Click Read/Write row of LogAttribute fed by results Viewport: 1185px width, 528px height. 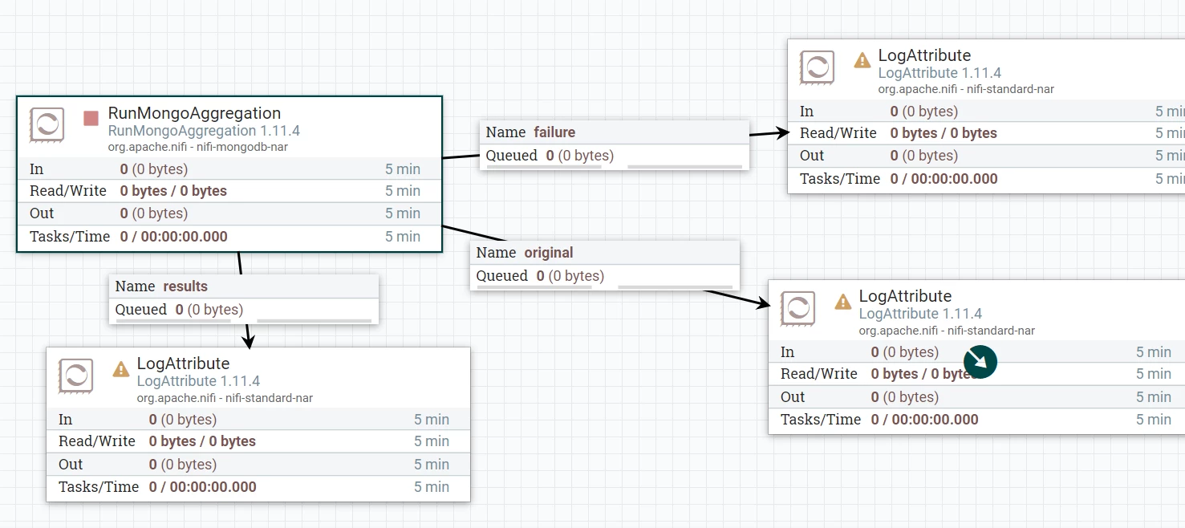coord(258,441)
